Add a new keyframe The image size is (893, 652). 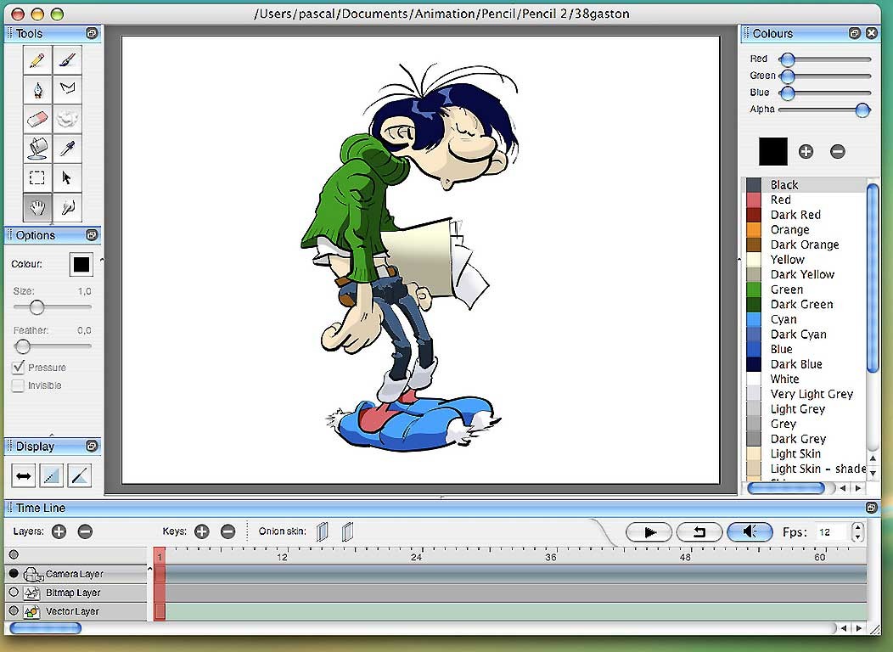coord(202,531)
